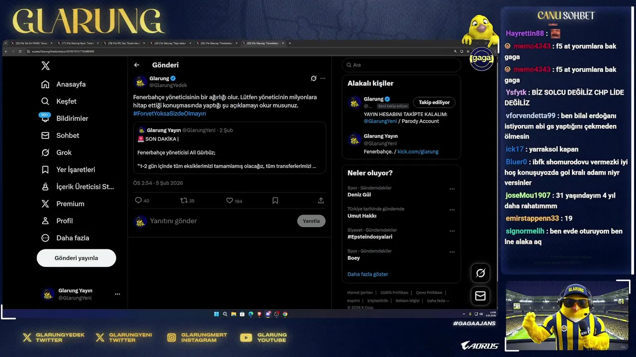The height and width of the screenshot is (357, 636).
Task: Open #ForvetYoksaSizdeOlmayın hashtag link
Action: (169, 114)
